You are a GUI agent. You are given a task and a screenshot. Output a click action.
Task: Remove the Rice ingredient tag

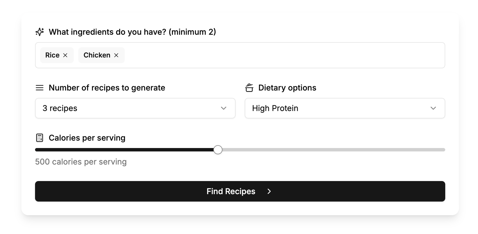[65, 55]
